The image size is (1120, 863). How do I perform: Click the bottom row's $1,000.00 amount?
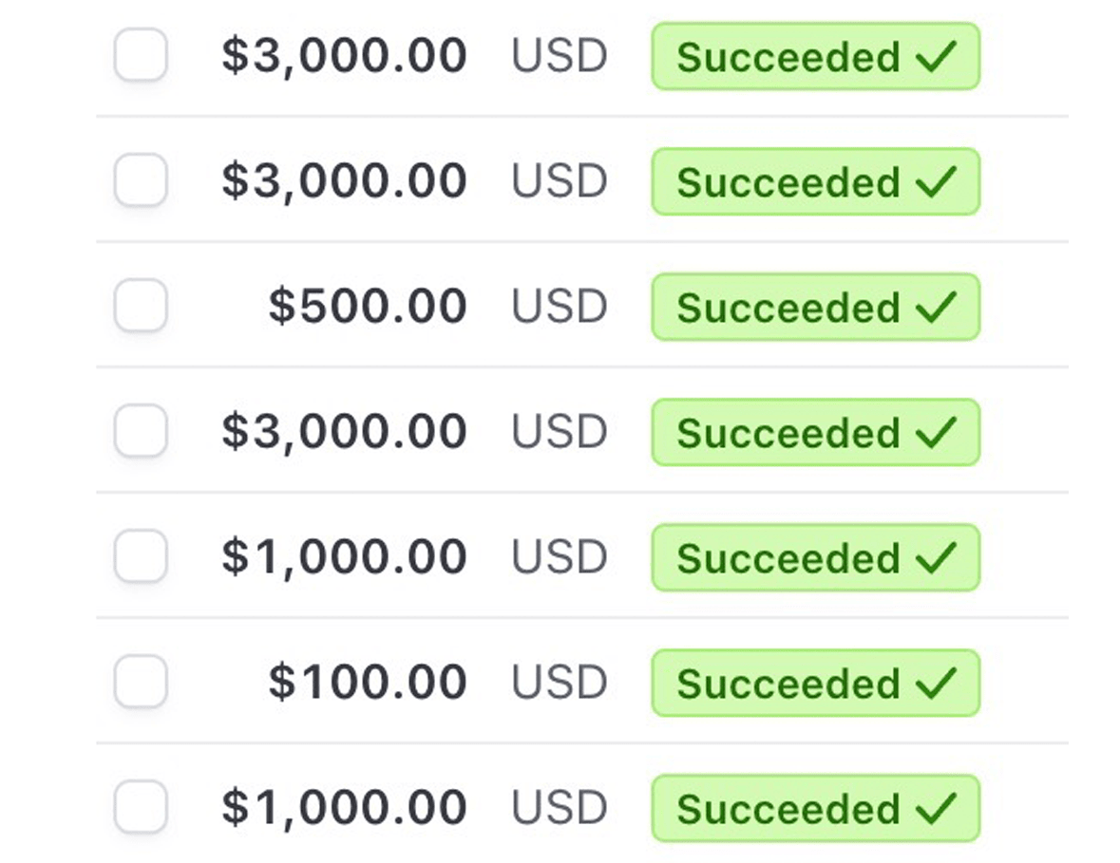coord(344,808)
